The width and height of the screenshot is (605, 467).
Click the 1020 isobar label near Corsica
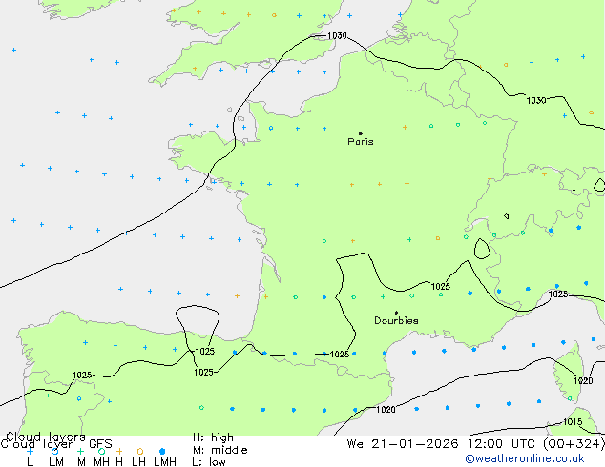point(583,380)
